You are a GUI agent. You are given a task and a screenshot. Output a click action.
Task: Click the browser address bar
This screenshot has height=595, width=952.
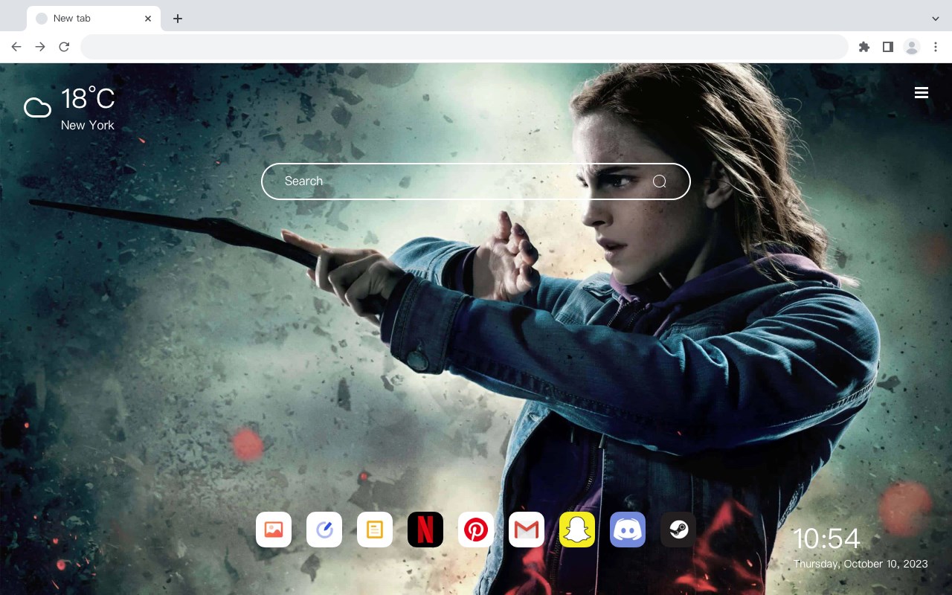(464, 47)
